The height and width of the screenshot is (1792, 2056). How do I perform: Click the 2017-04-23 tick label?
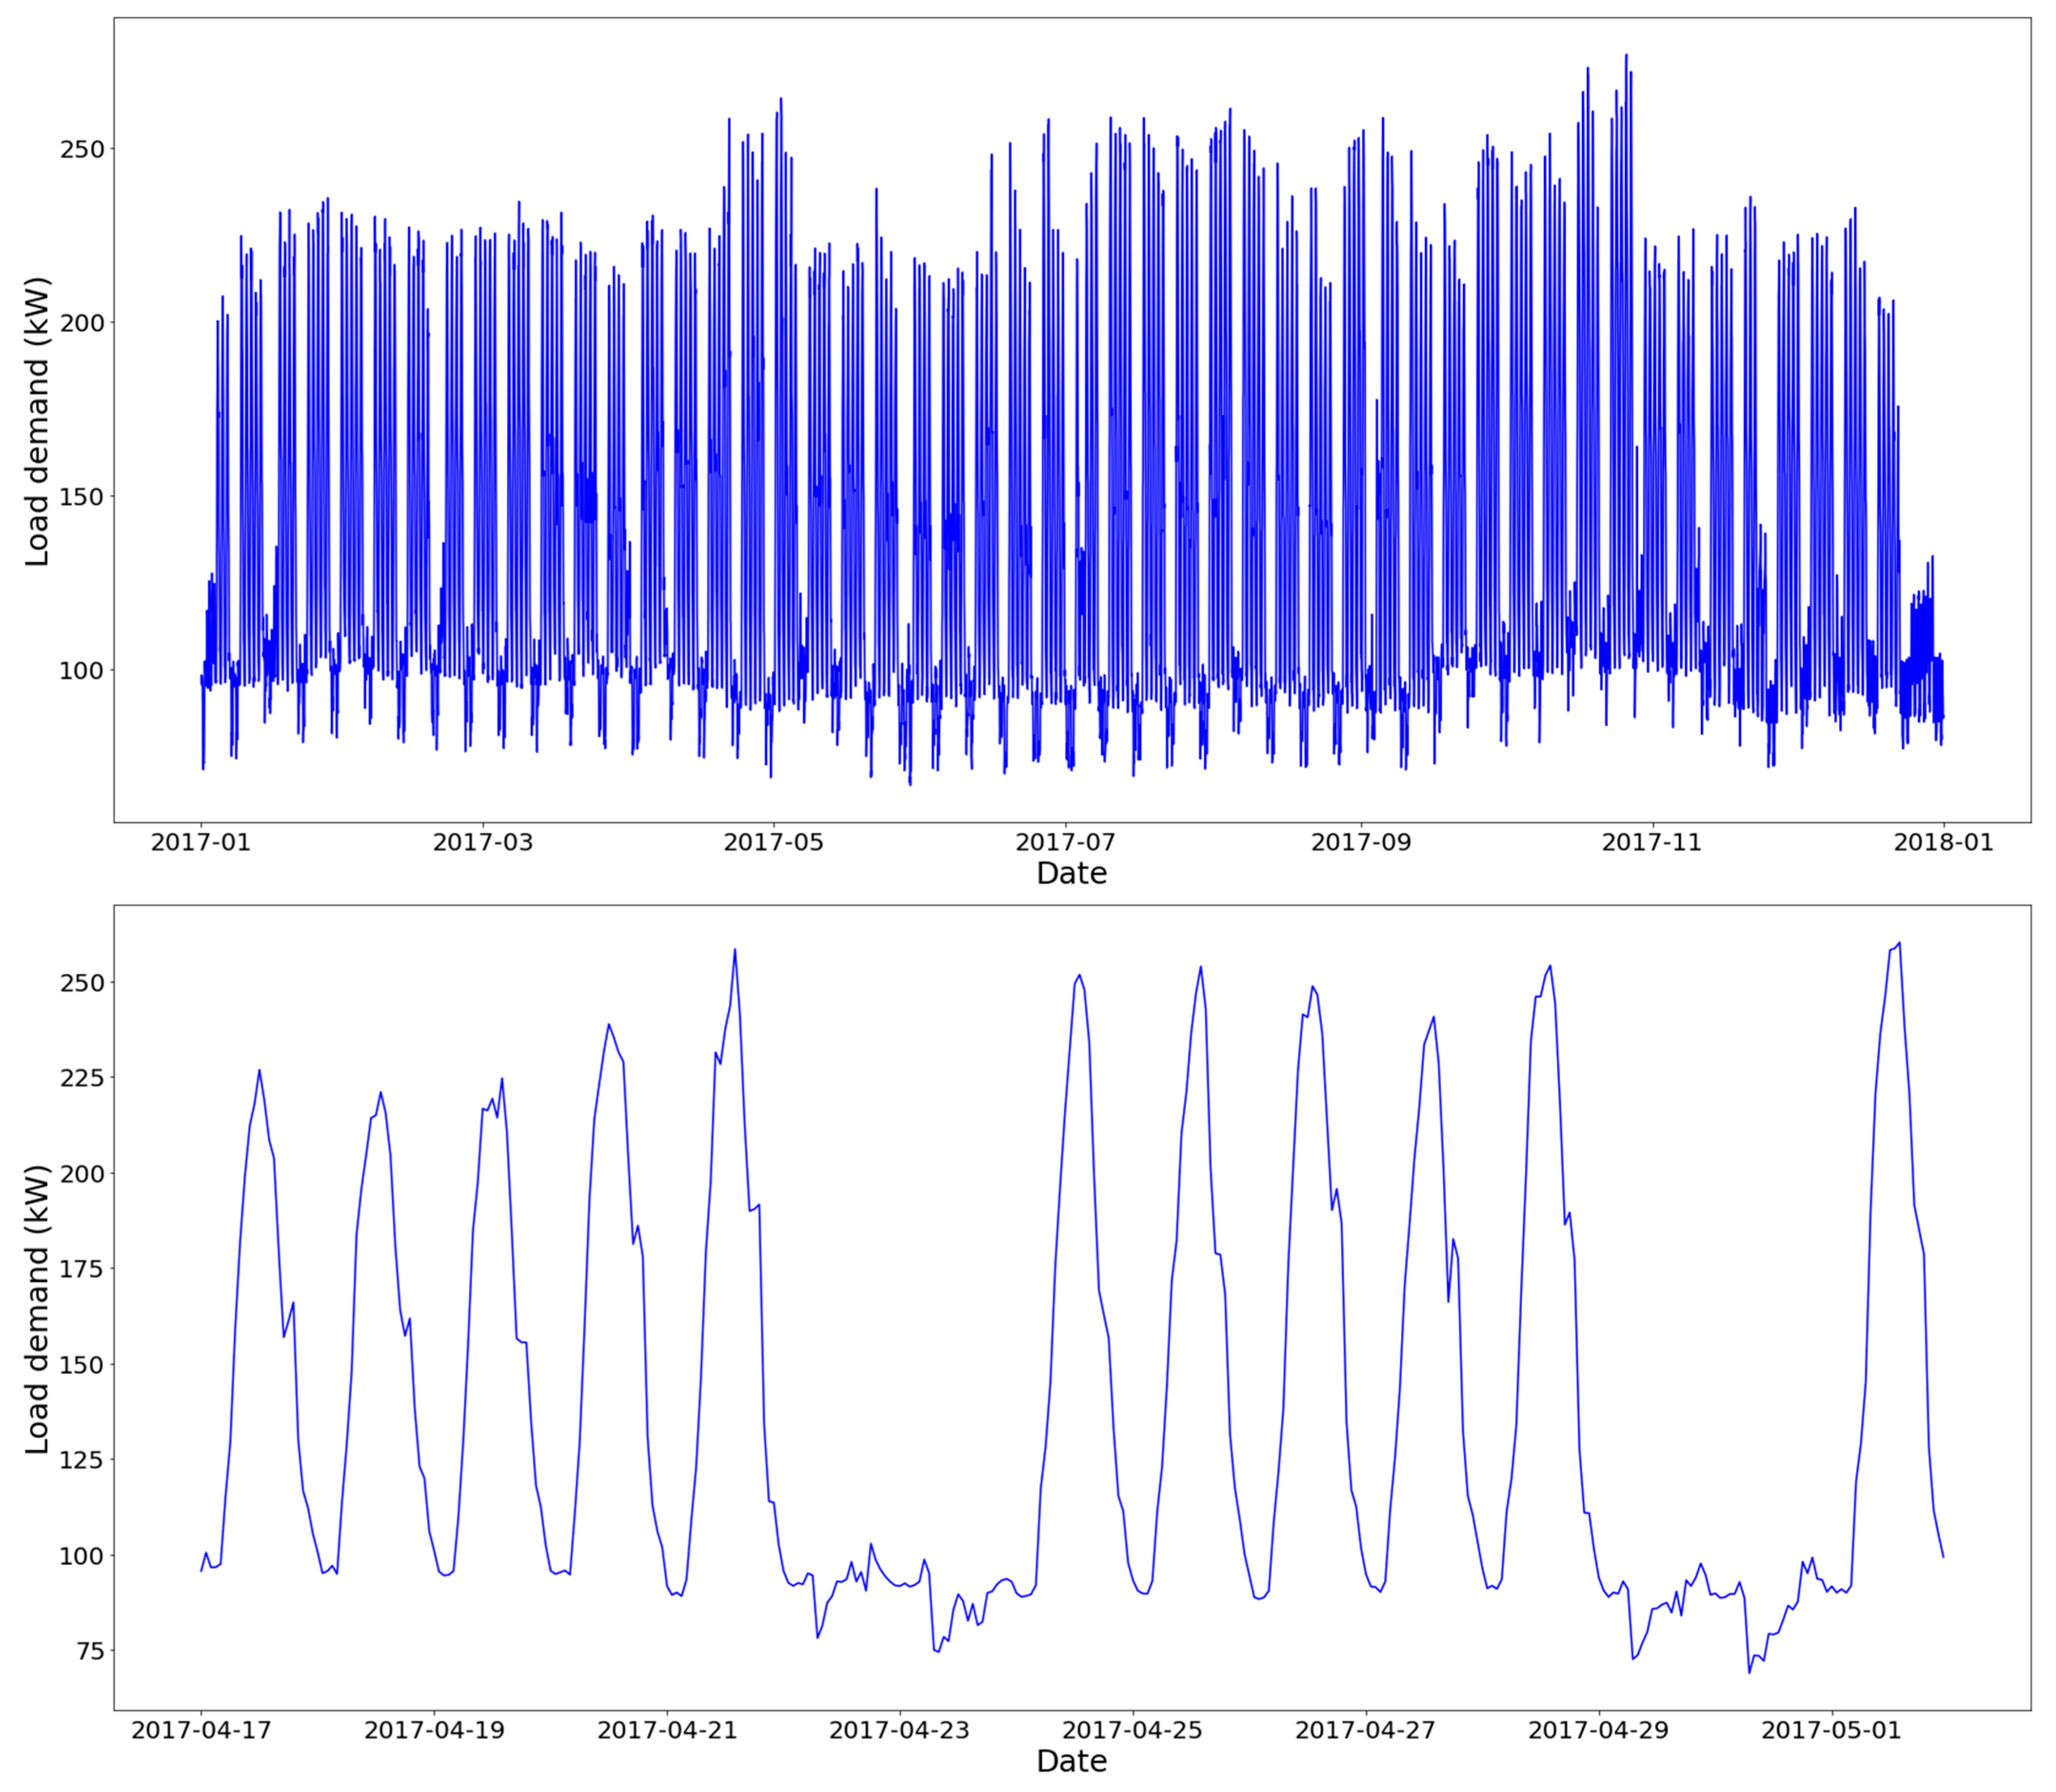coord(900,1730)
